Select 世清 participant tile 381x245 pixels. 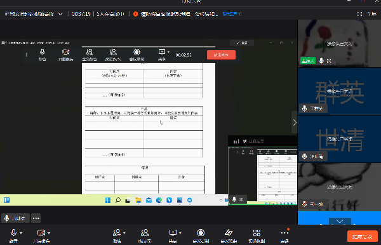pyautogui.click(x=339, y=139)
